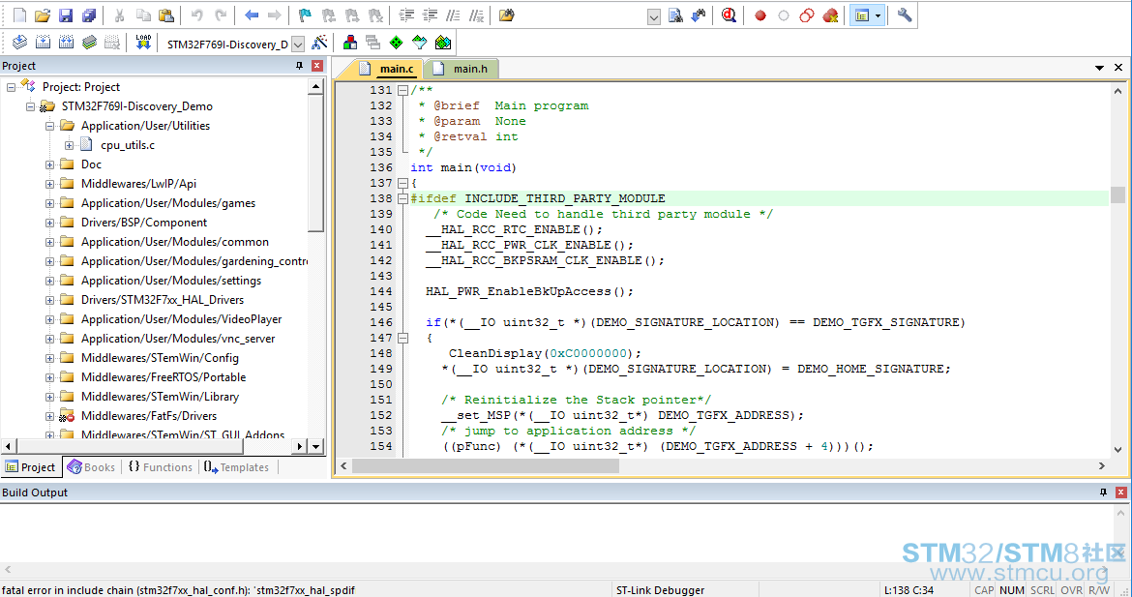Click the Open file icon
This screenshot has width=1132, height=597.
[43, 15]
